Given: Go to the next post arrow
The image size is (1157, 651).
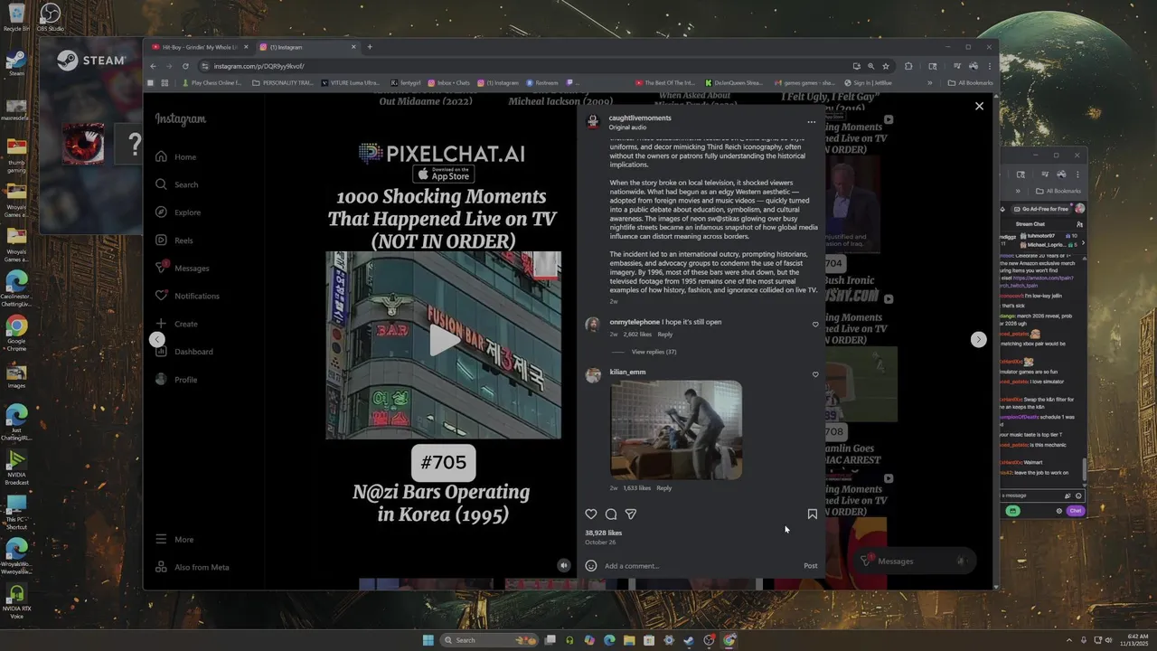Looking at the screenshot, I should 978,339.
